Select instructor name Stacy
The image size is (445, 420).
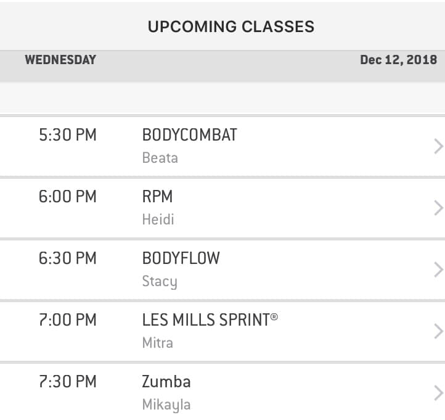coord(159,282)
